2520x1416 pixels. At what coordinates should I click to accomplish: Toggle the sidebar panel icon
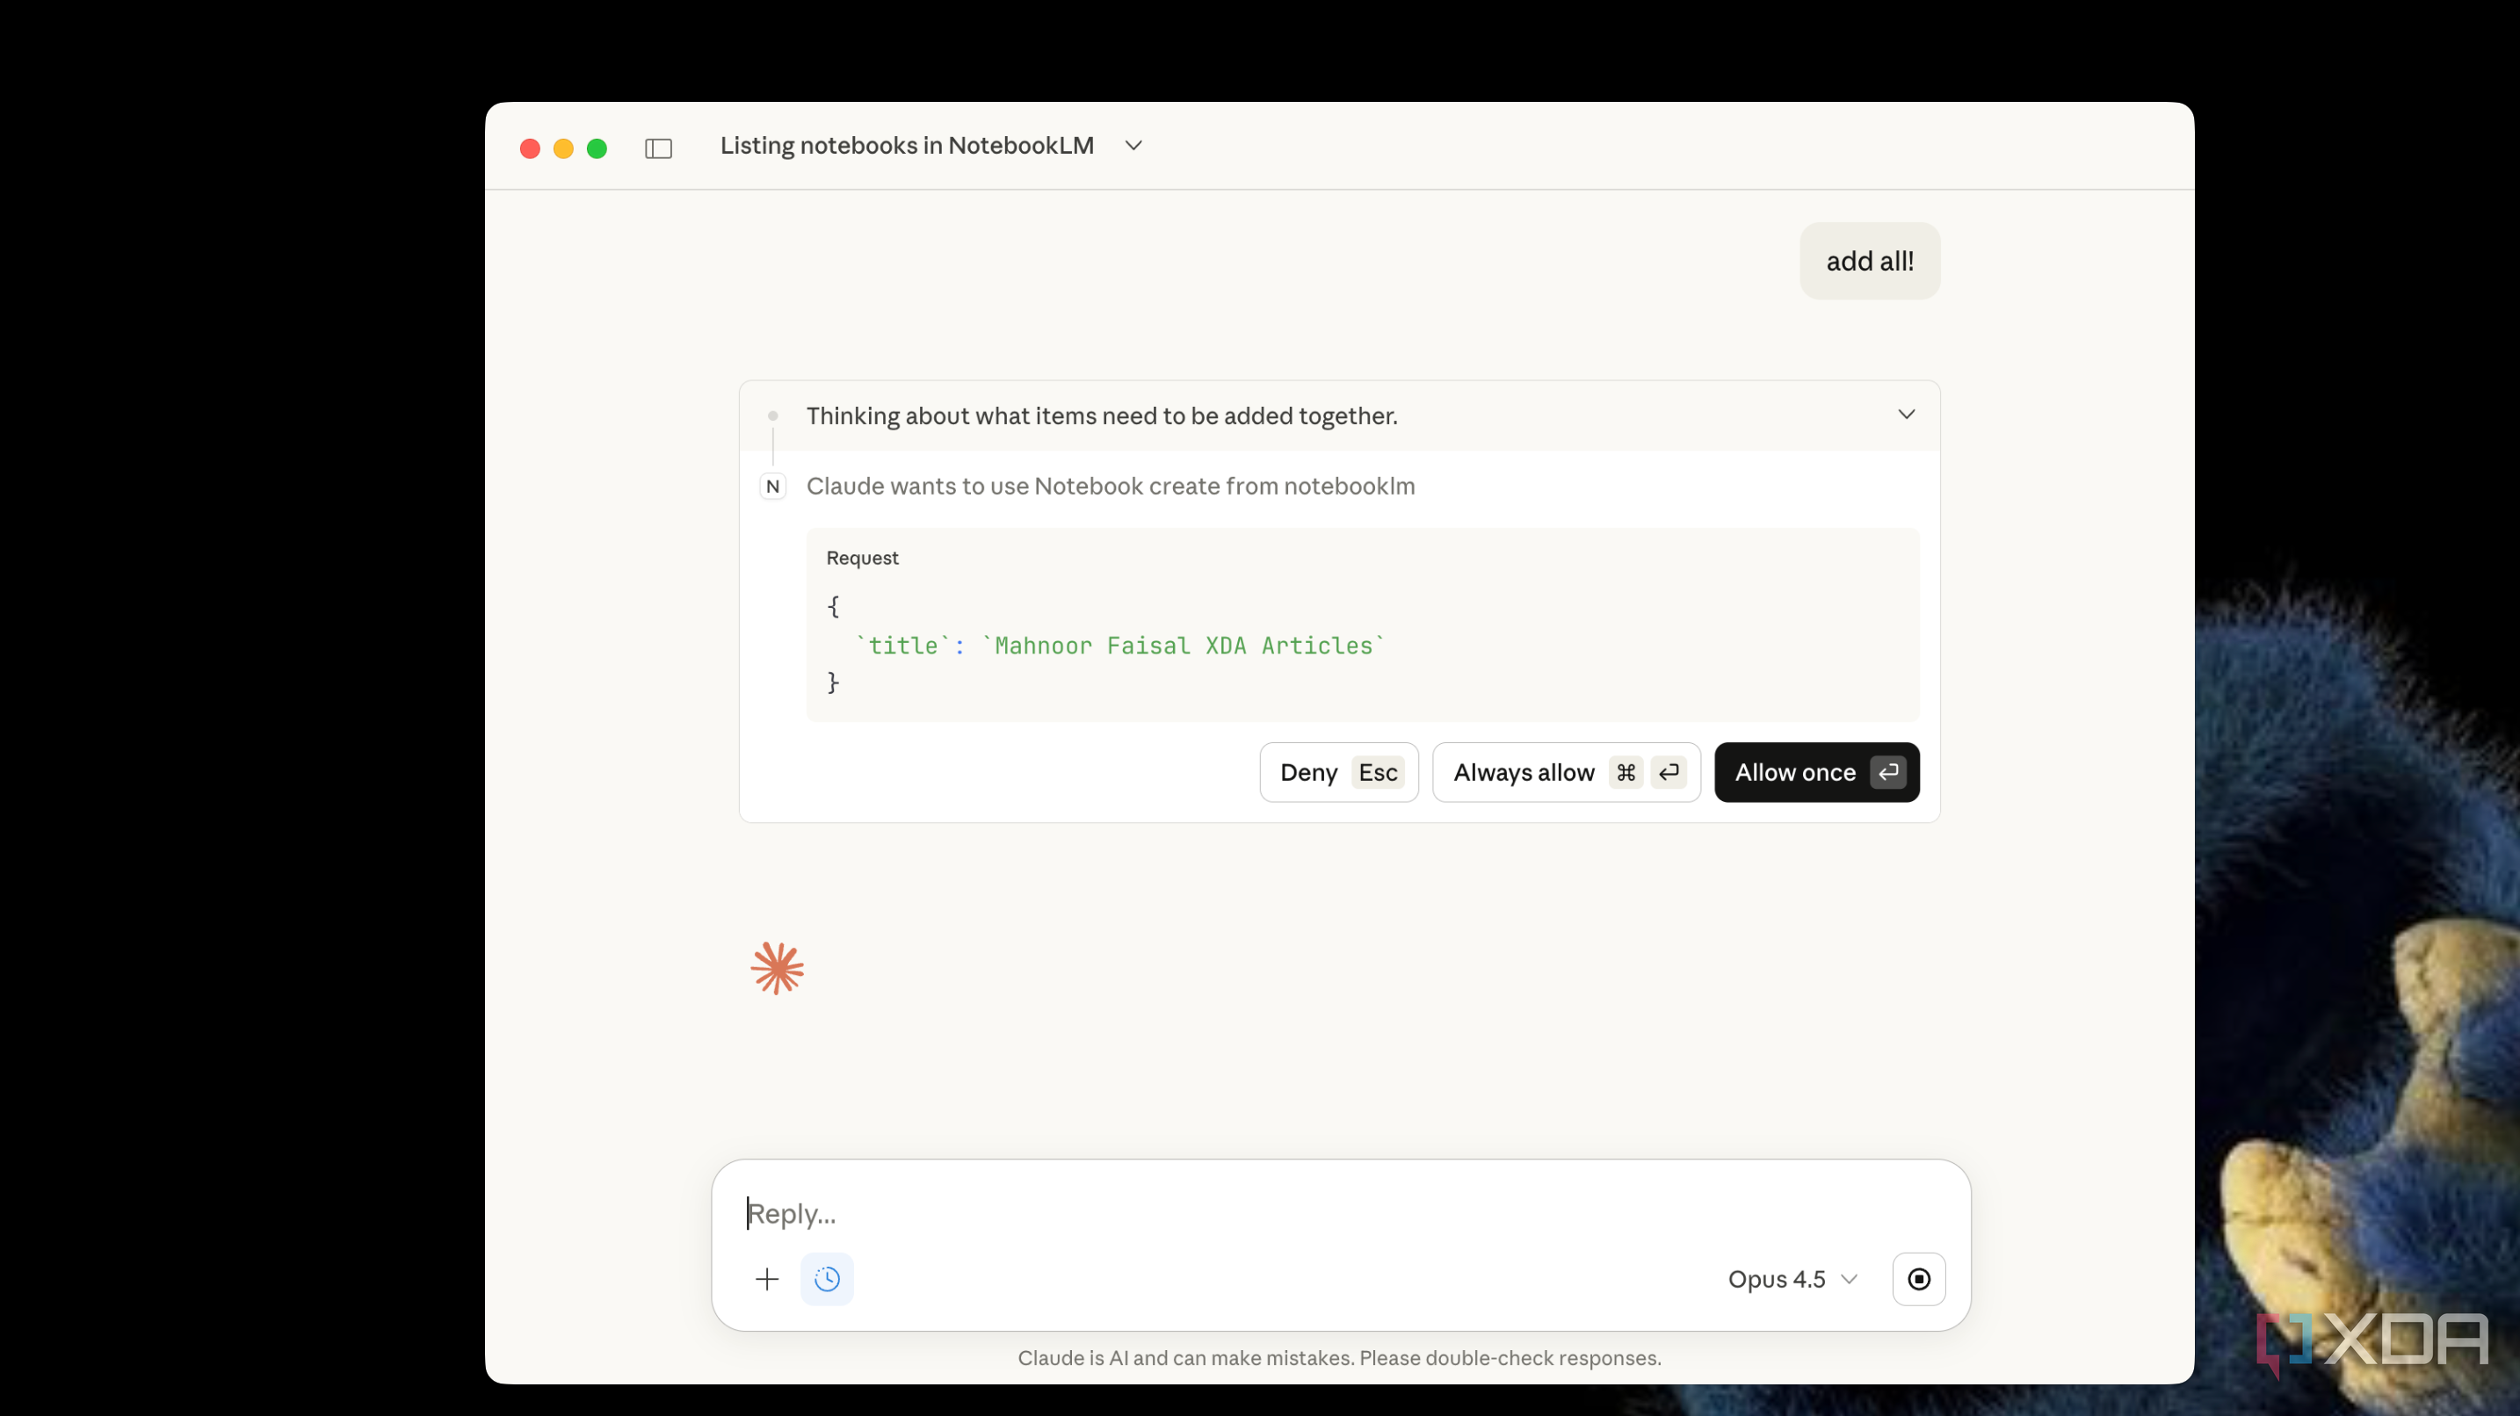658,148
